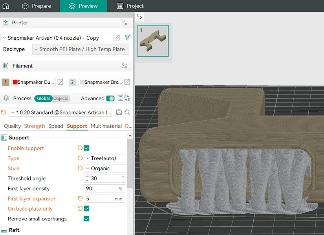324x235 pixels.
Task: Open the Speed settings tab
Action: point(56,126)
